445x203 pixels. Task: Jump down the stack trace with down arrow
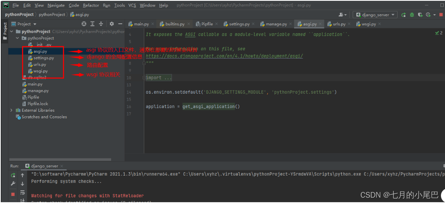pos(22,184)
